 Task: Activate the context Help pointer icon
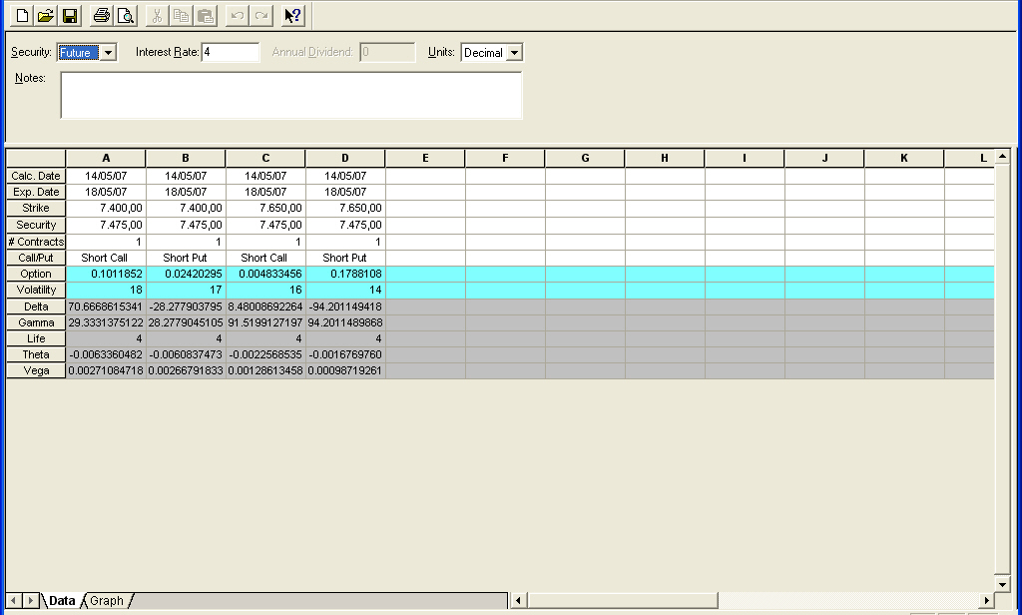[292, 16]
